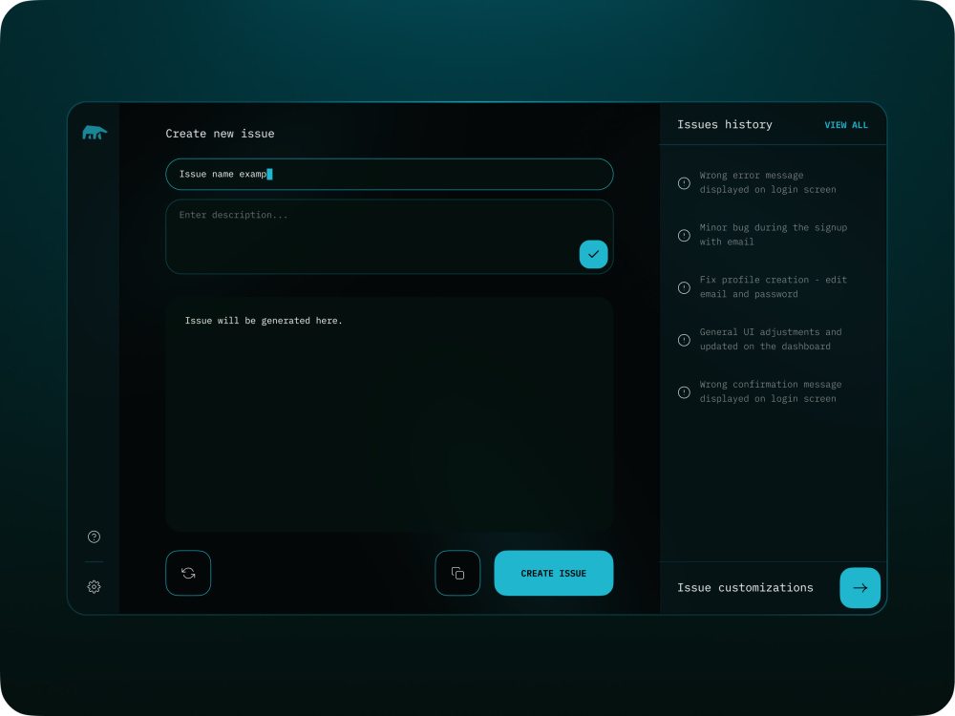Click alert icon beside 'Fix profile creation'
The image size is (955, 716).
[x=684, y=287]
